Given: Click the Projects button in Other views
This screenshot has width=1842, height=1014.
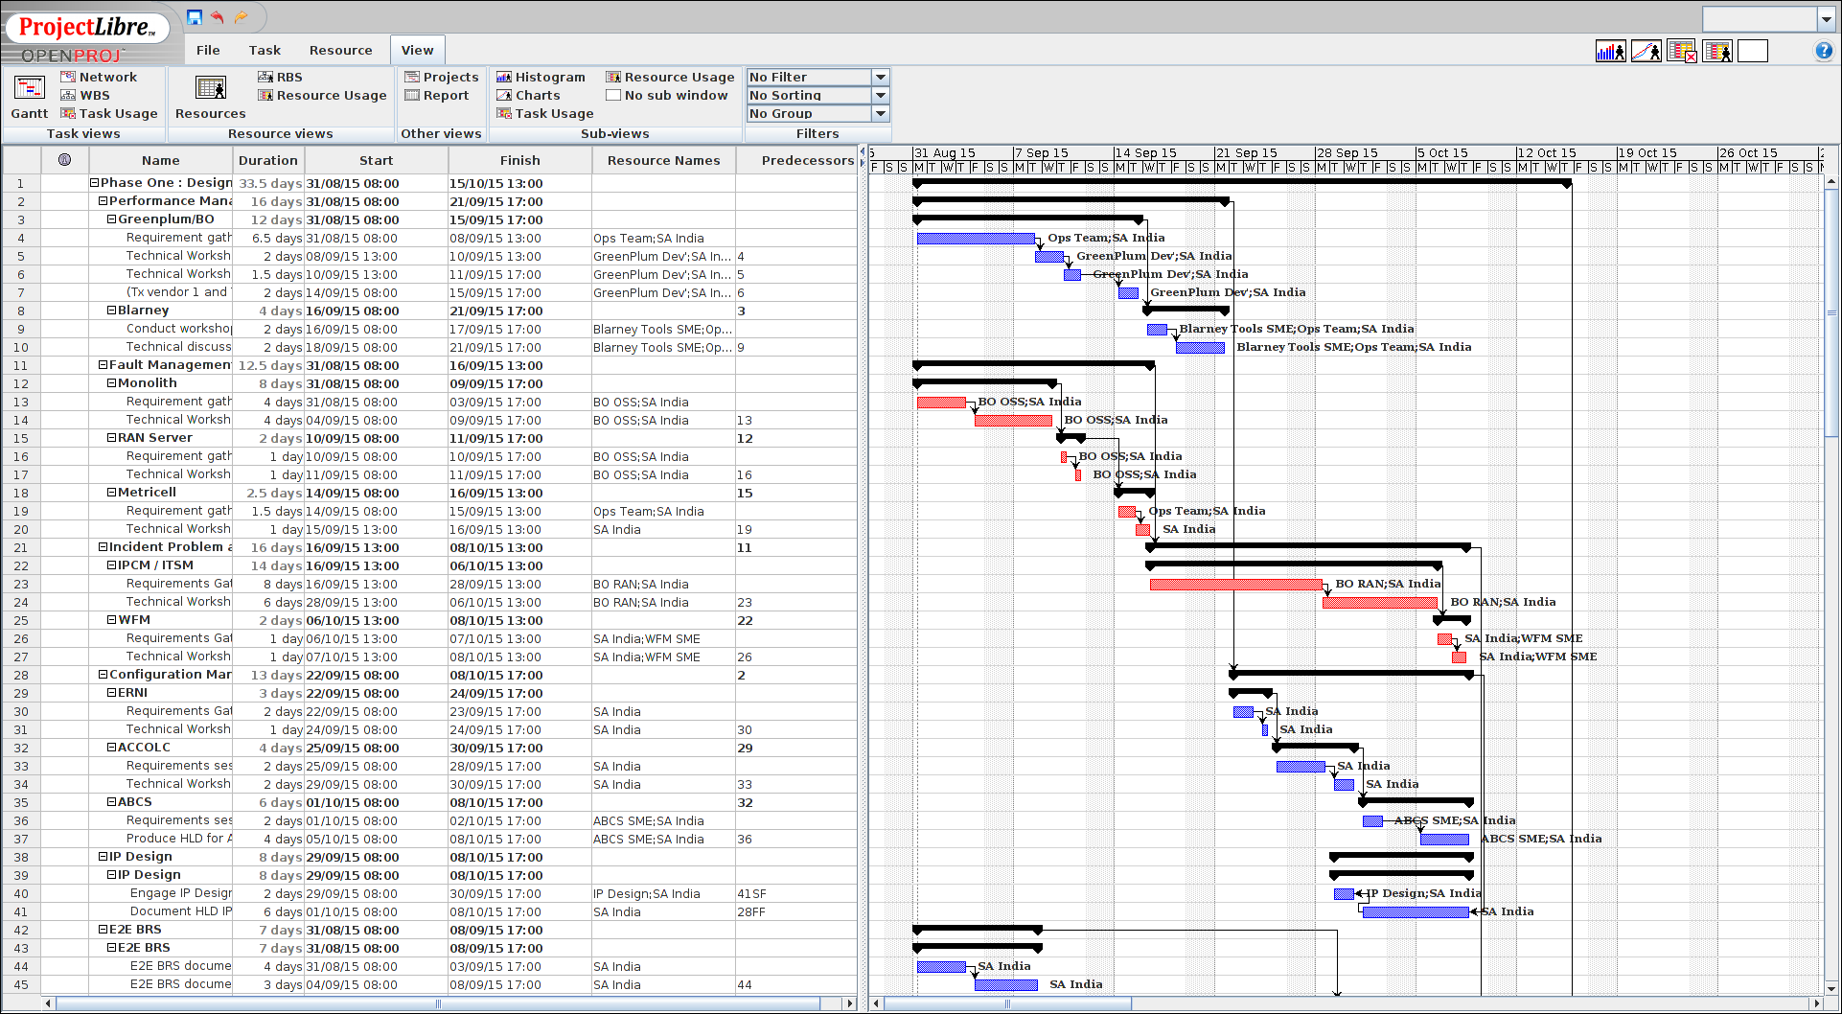Looking at the screenshot, I should click(442, 77).
